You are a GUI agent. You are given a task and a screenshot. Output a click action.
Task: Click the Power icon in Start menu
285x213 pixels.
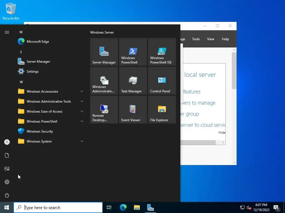(x=7, y=195)
